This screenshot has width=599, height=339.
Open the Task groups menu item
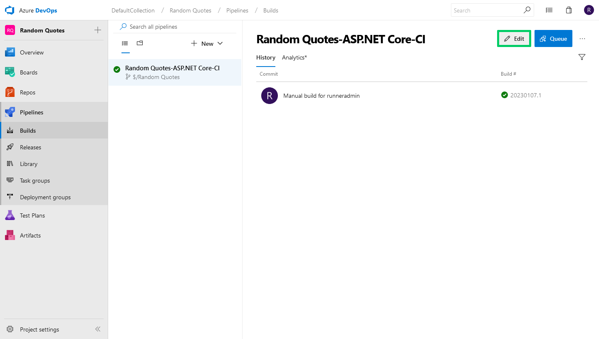(54, 181)
